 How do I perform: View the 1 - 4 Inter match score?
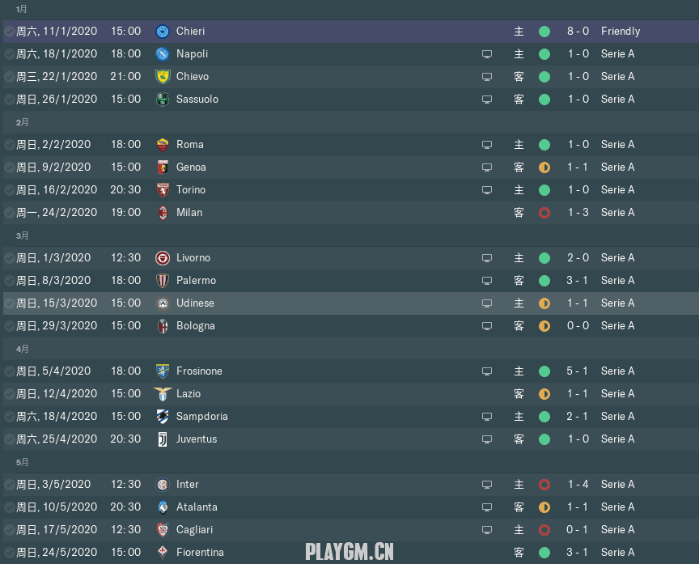point(578,485)
